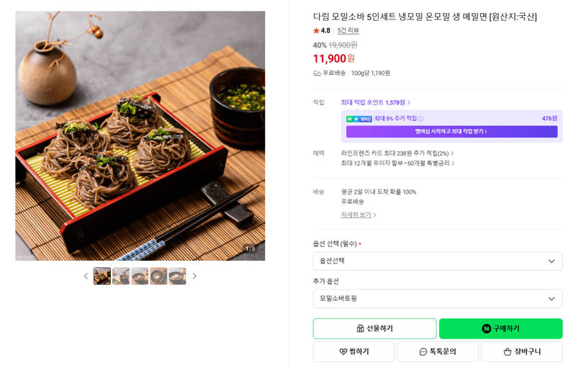Show next thumbnails with right arrow
The height and width of the screenshot is (368, 576).
(x=194, y=277)
